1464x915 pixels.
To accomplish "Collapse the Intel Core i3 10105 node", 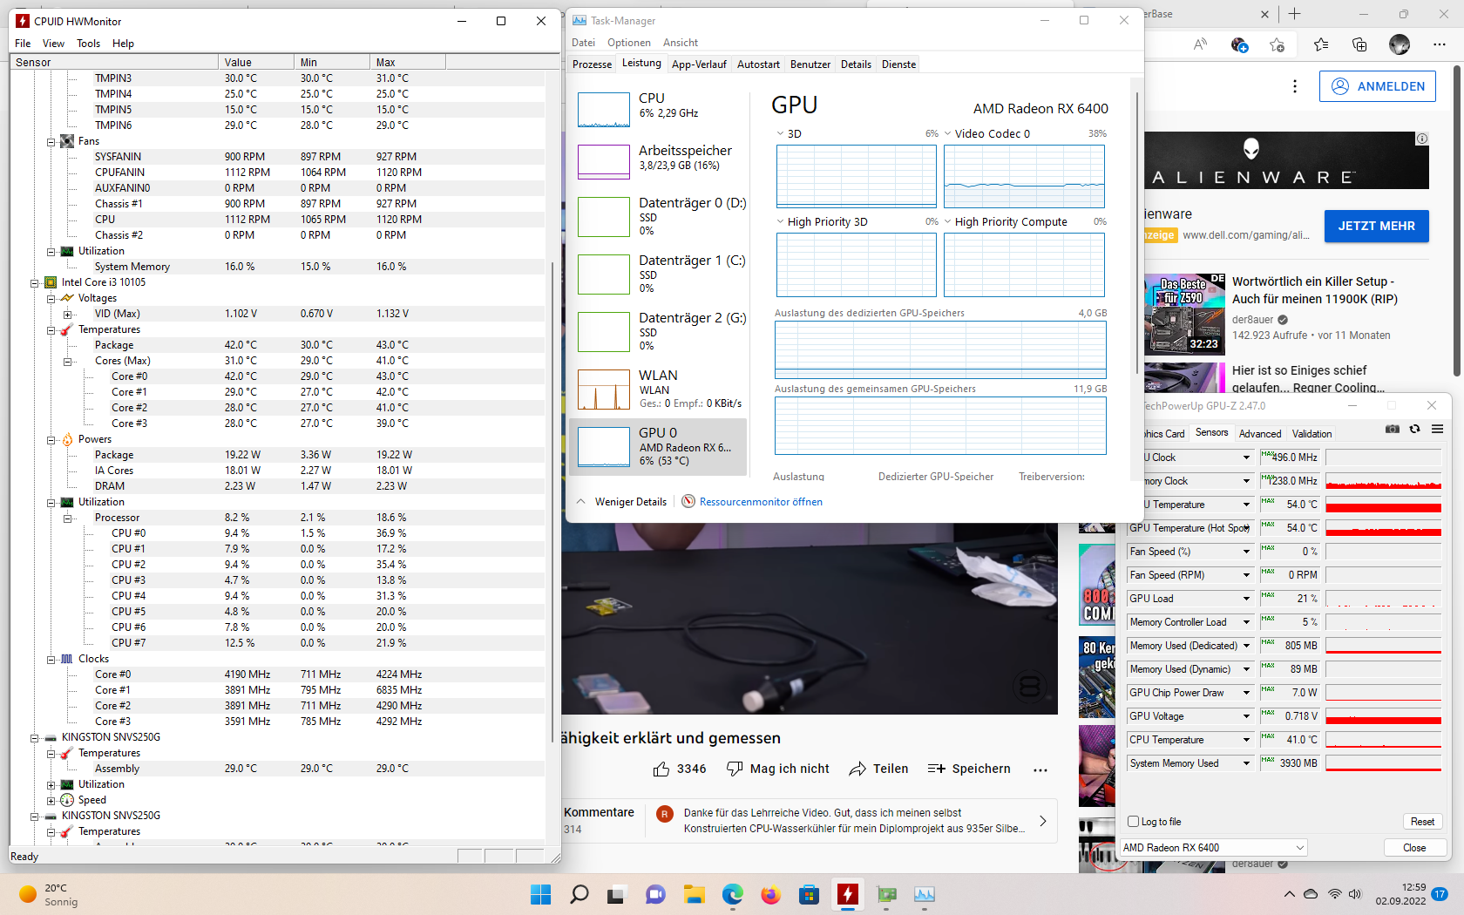I will pos(34,282).
